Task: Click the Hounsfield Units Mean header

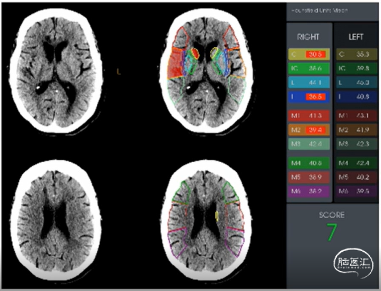Action: [319, 11]
